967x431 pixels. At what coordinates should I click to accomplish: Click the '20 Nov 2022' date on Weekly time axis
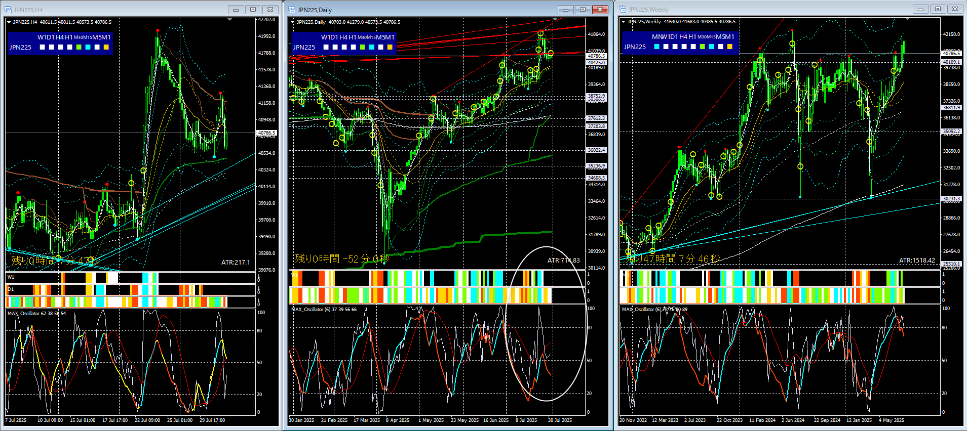(x=633, y=420)
